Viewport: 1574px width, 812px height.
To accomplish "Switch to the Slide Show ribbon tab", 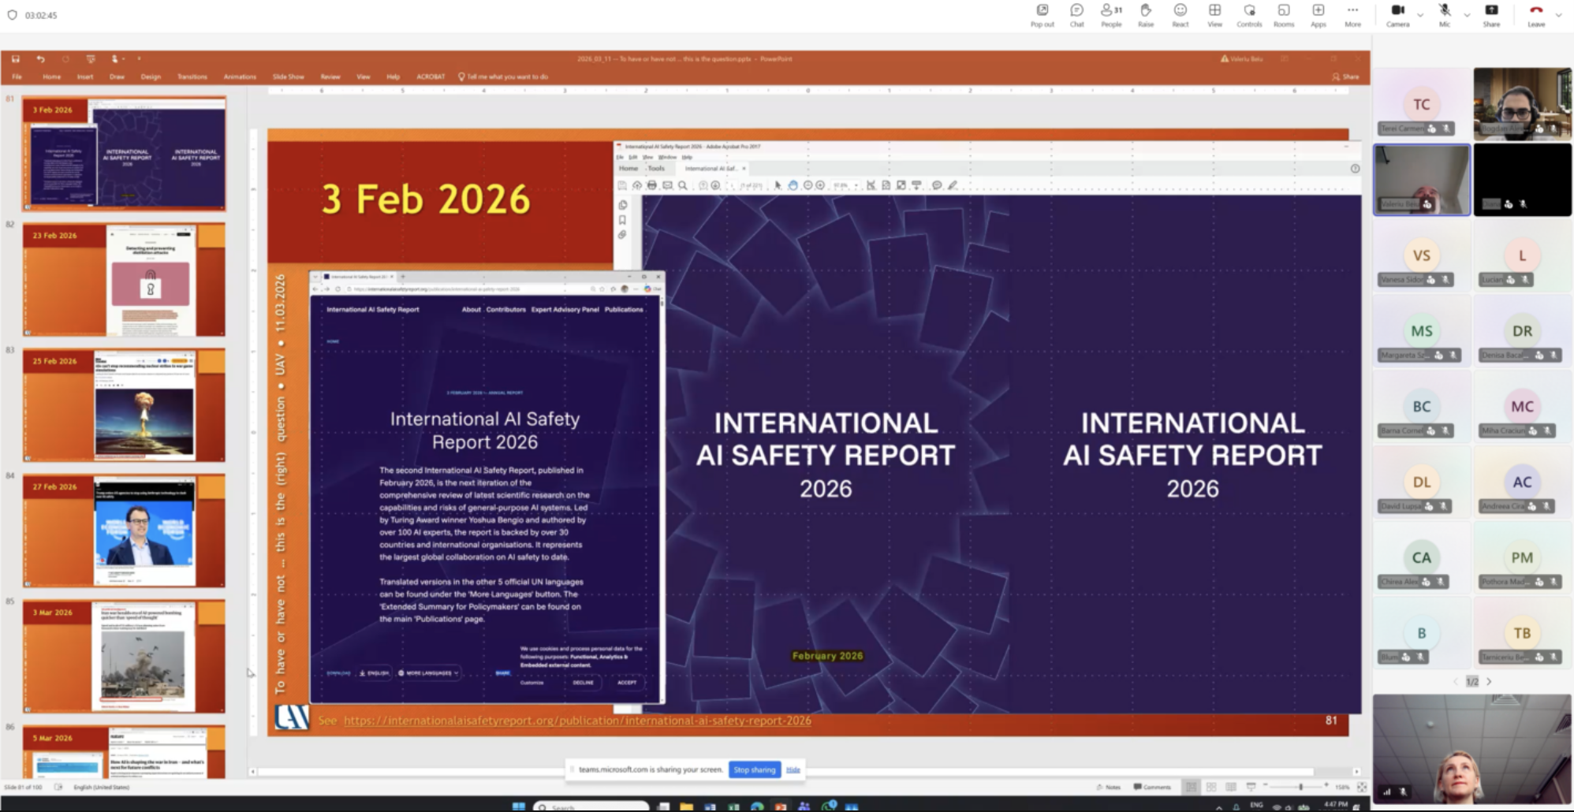I will click(x=288, y=77).
